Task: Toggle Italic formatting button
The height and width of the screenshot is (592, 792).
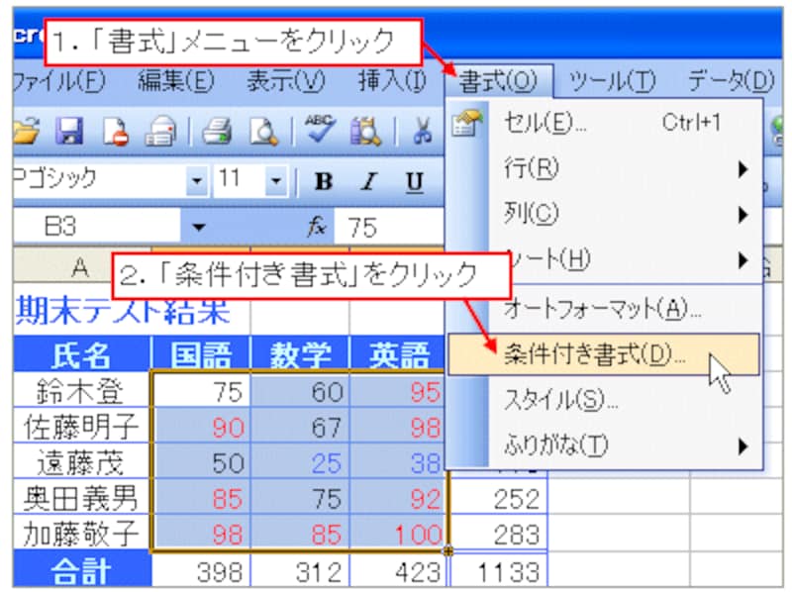Action: pyautogui.click(x=369, y=181)
